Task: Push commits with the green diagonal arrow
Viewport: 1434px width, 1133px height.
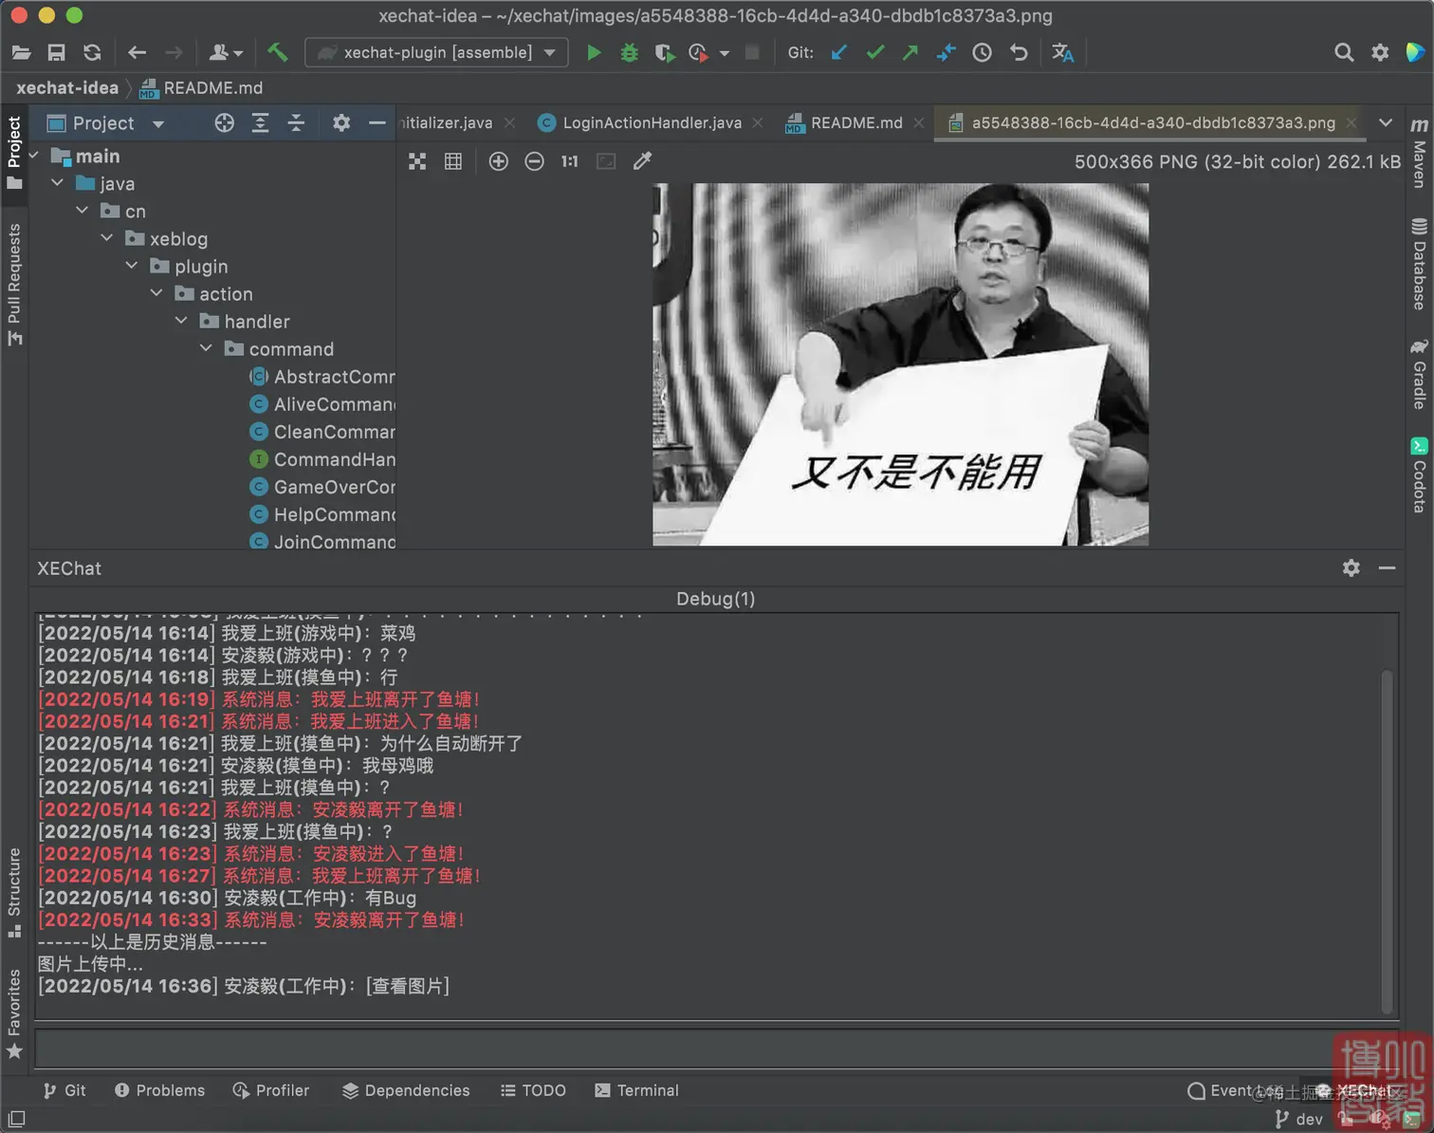Action: click(910, 52)
